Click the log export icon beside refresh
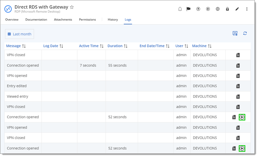The width and height of the screenshot is (258, 157). click(235, 34)
